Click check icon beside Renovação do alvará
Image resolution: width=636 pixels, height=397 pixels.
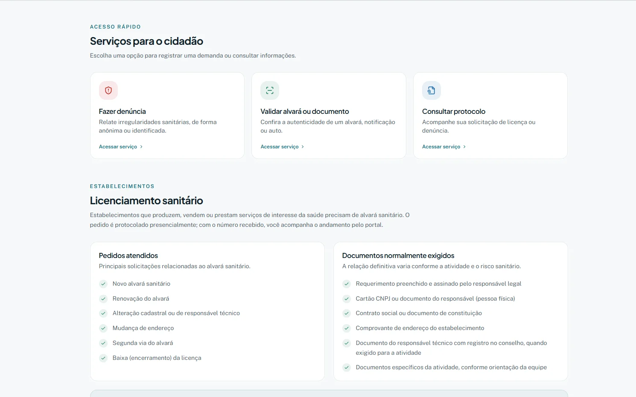[103, 299]
